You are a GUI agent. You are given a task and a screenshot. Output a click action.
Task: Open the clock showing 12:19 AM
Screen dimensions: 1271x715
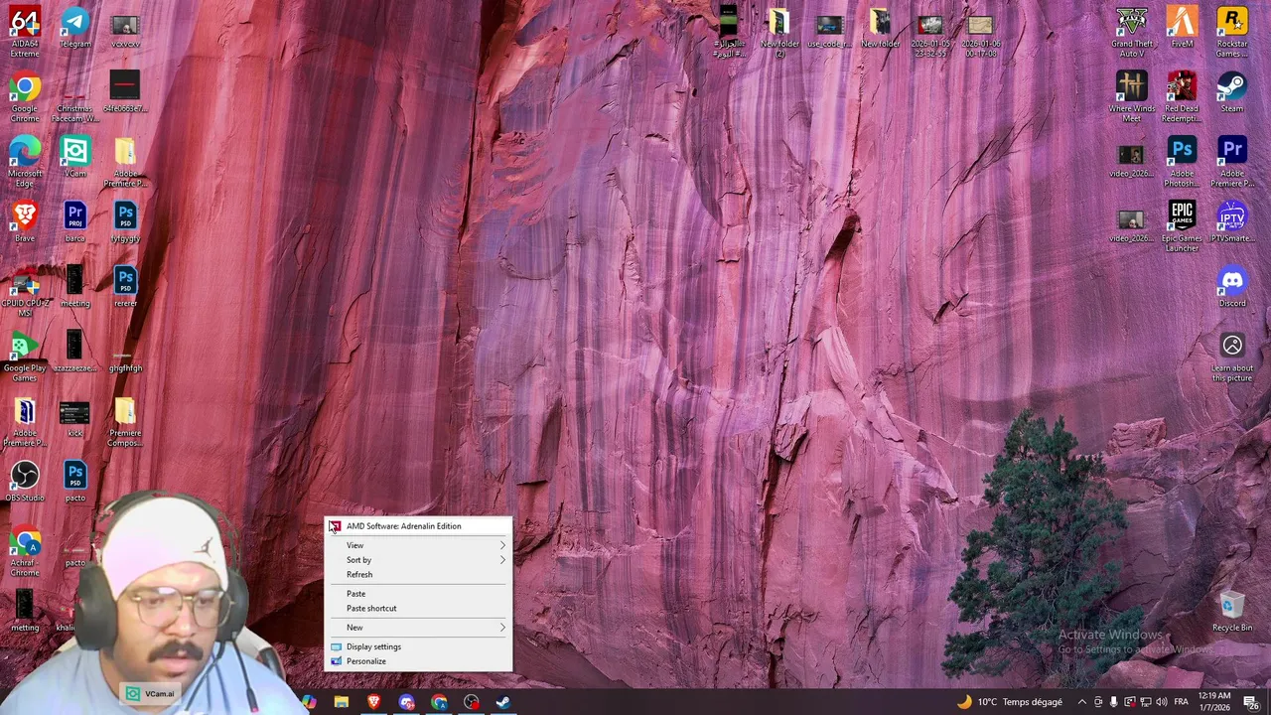[1214, 702]
